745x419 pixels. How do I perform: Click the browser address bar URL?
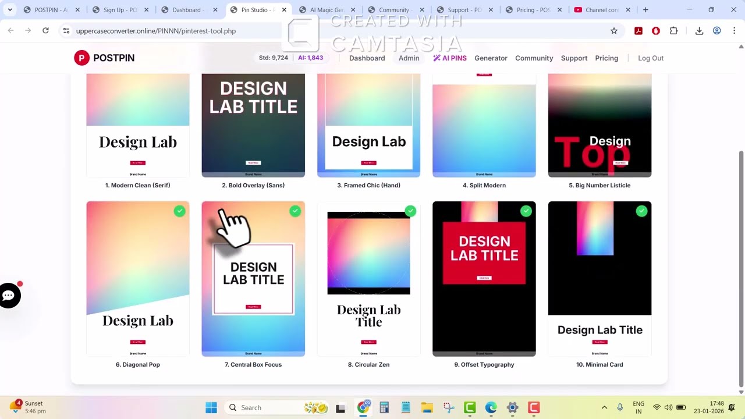point(156,31)
